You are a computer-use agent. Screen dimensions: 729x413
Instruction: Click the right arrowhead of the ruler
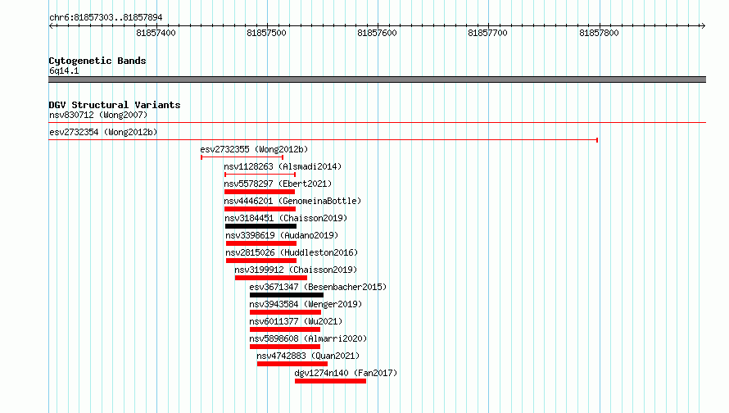pos(703,25)
